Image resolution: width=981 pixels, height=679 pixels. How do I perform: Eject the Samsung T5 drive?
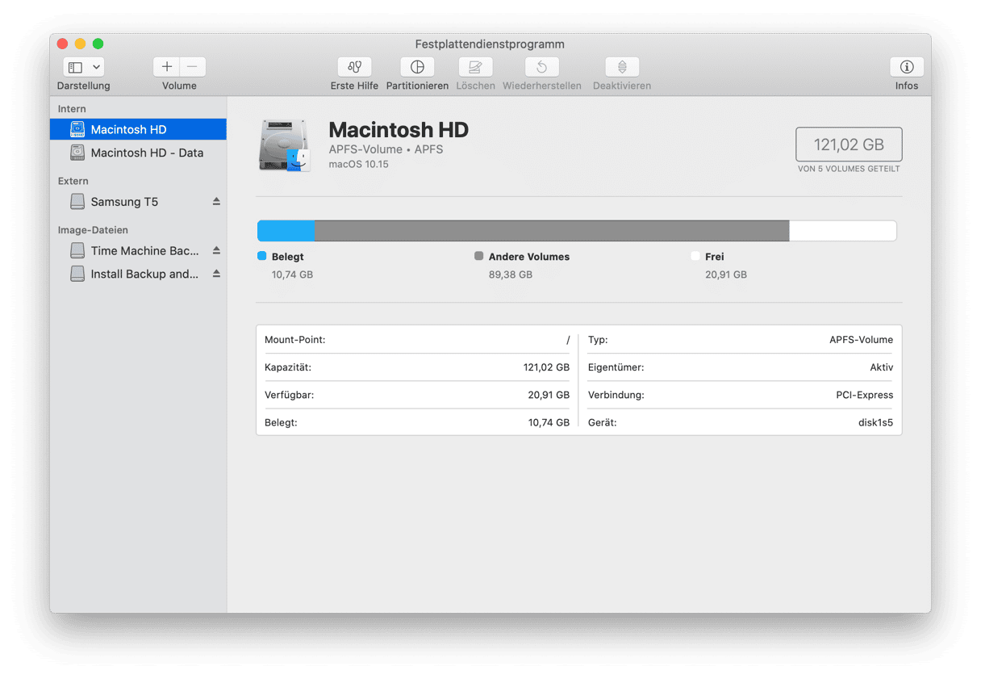click(216, 202)
